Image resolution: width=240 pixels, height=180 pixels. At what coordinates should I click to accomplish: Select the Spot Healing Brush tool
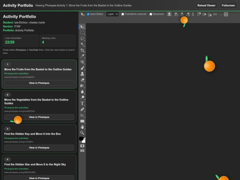click(x=82, y=62)
